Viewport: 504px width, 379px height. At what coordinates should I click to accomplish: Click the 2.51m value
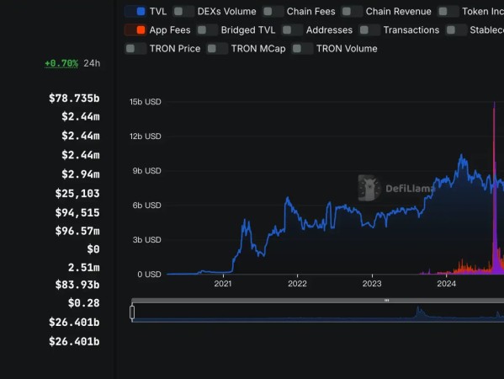[x=84, y=267]
